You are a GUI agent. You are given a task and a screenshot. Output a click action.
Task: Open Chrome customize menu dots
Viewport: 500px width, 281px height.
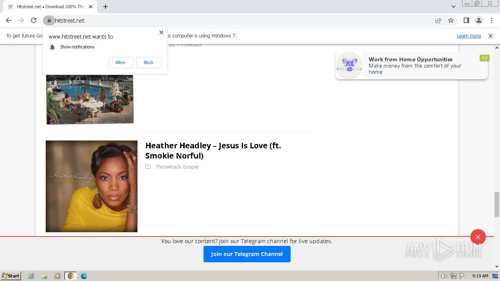tap(491, 20)
